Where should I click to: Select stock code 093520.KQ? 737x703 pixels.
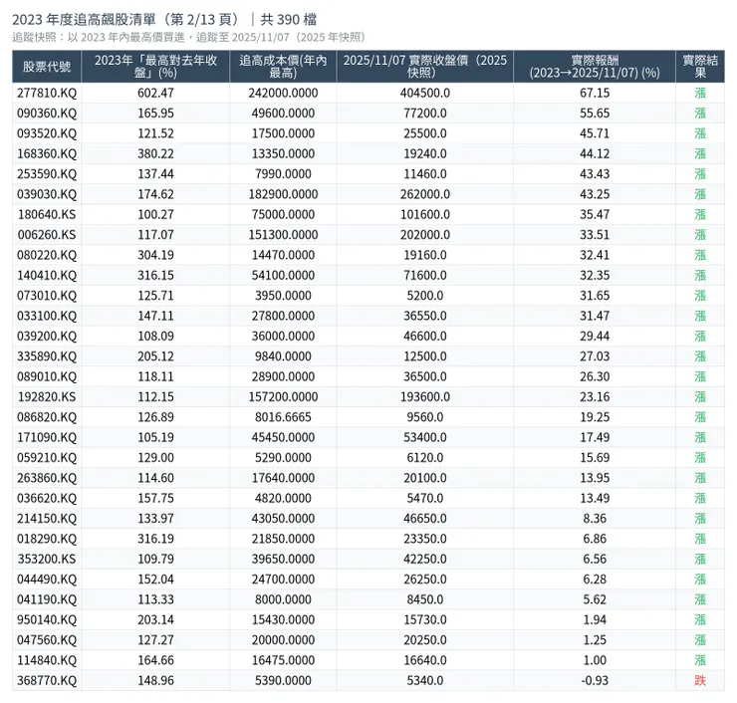pyautogui.click(x=47, y=133)
